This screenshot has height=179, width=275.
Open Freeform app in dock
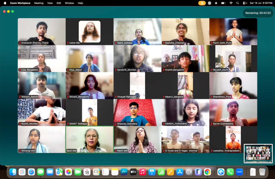point(124,172)
